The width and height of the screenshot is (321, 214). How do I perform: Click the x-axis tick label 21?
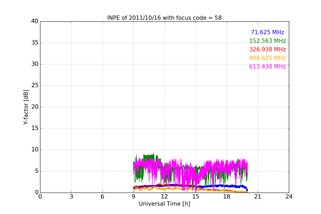[x=258, y=197]
